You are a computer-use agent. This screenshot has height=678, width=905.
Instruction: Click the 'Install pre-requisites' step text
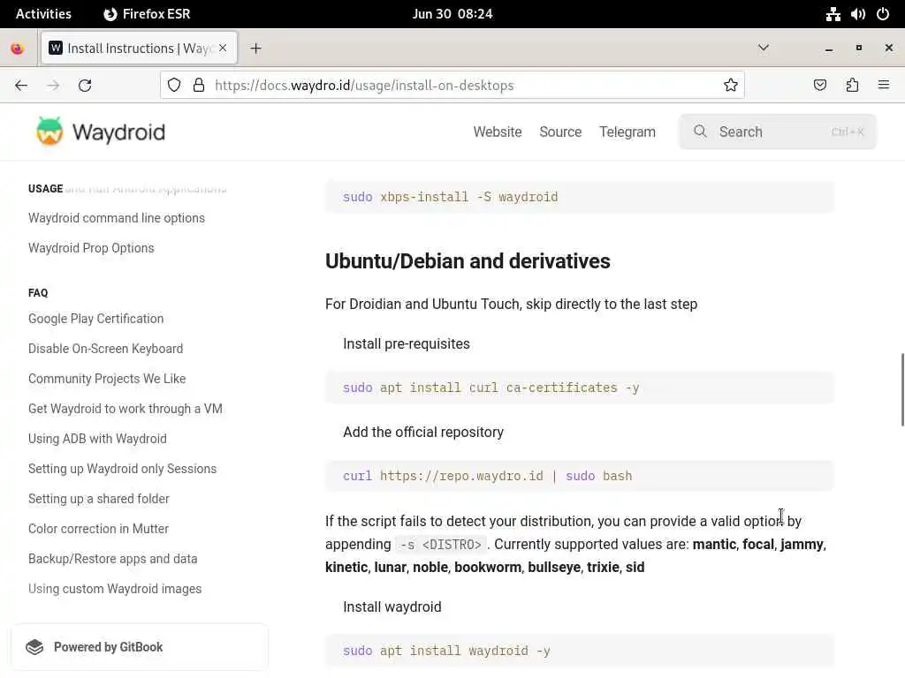407,343
